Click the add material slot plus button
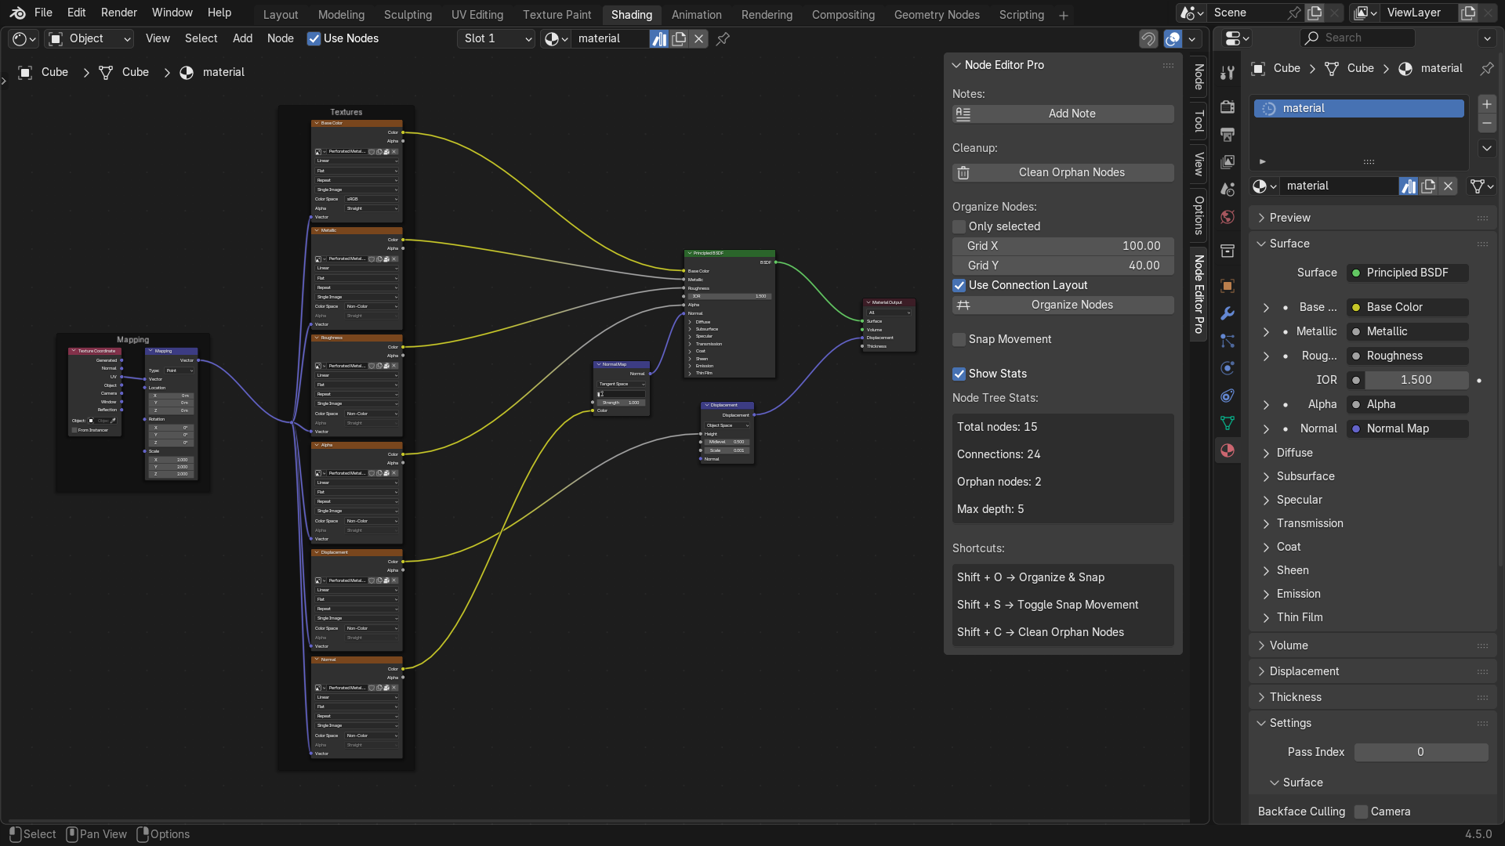Viewport: 1505px width, 846px height. tap(1487, 104)
